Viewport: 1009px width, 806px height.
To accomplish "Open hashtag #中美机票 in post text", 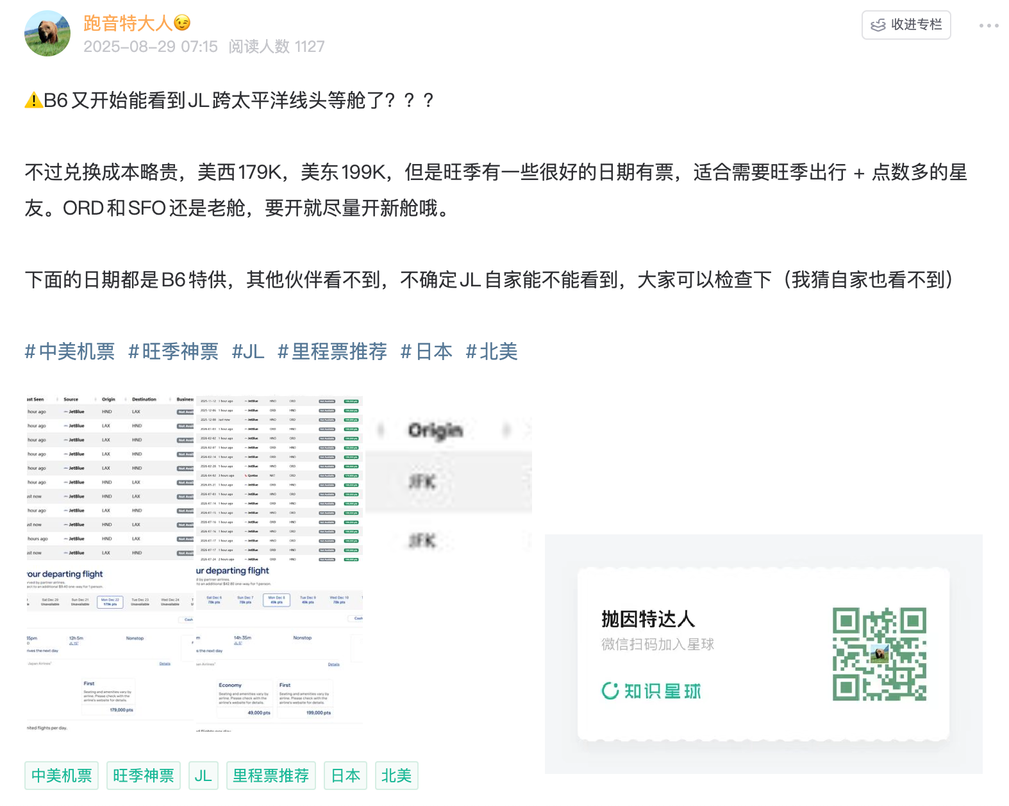I will tap(70, 351).
